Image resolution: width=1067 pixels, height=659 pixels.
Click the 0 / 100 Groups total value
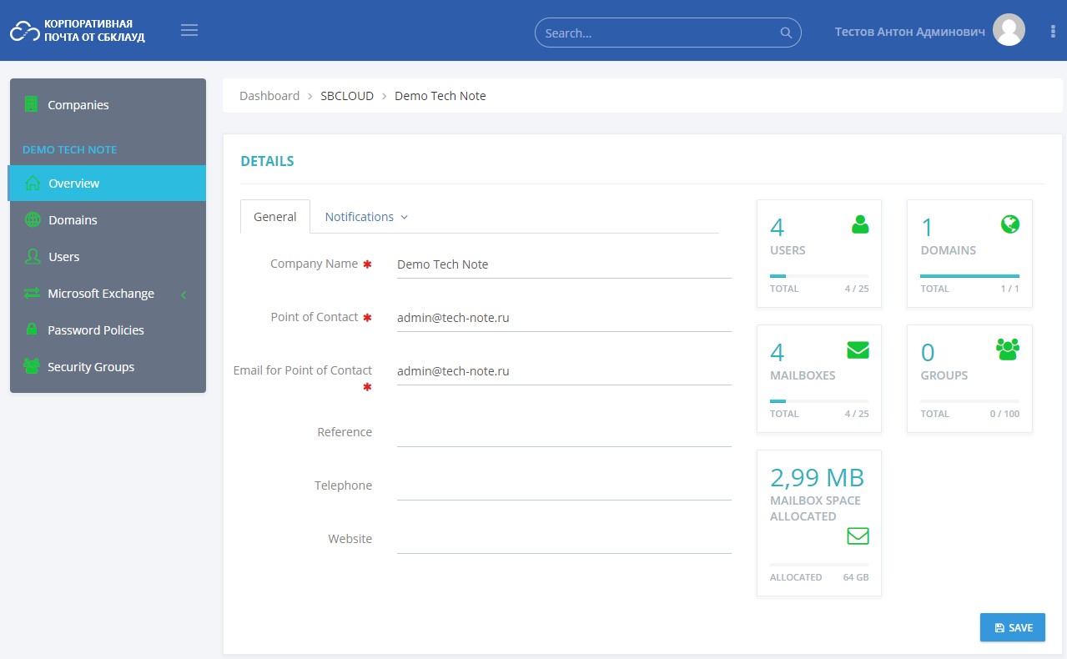pos(1004,414)
